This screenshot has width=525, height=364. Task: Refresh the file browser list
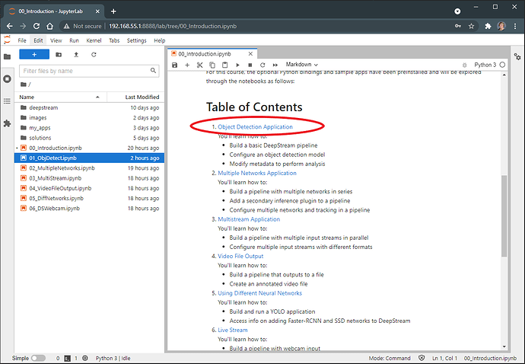click(94, 55)
